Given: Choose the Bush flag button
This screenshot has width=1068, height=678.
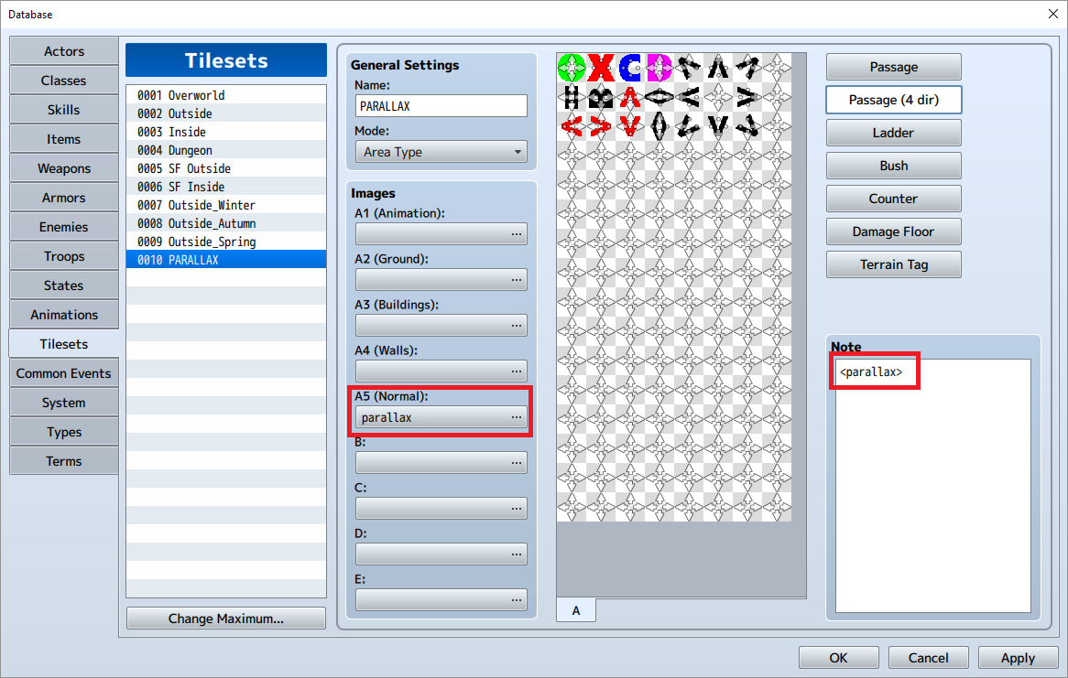Looking at the screenshot, I should [x=894, y=166].
